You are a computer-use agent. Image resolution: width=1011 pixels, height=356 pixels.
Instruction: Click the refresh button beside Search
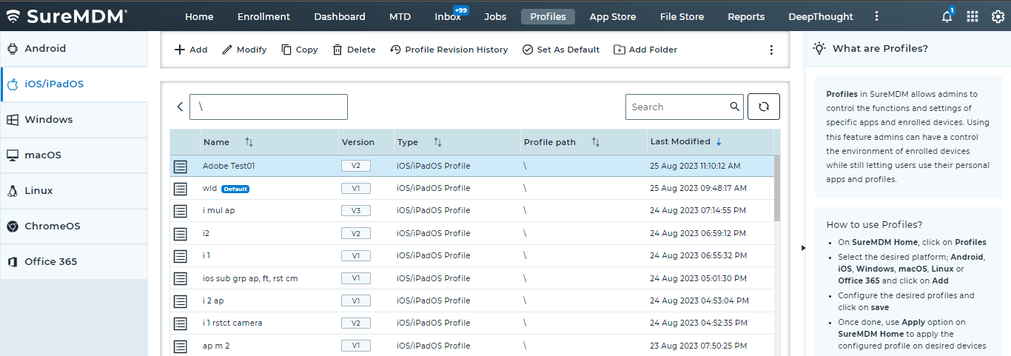(764, 107)
